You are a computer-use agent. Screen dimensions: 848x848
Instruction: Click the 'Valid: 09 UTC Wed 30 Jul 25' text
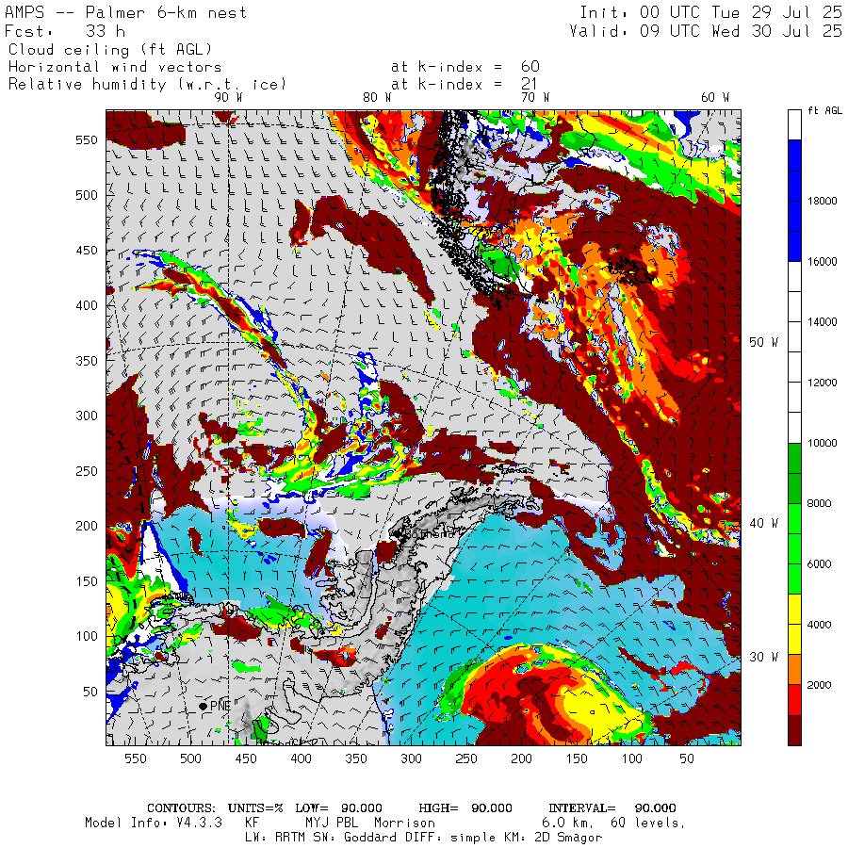(x=705, y=31)
